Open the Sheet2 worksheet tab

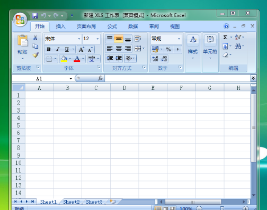pyautogui.click(x=72, y=202)
